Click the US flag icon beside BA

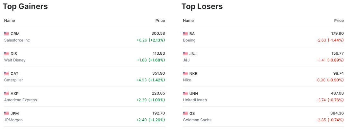(x=185, y=33)
